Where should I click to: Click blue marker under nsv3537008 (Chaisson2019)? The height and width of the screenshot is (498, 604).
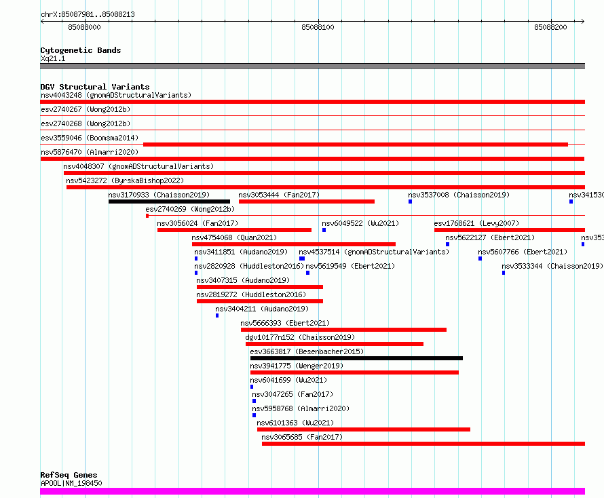pyautogui.click(x=410, y=202)
